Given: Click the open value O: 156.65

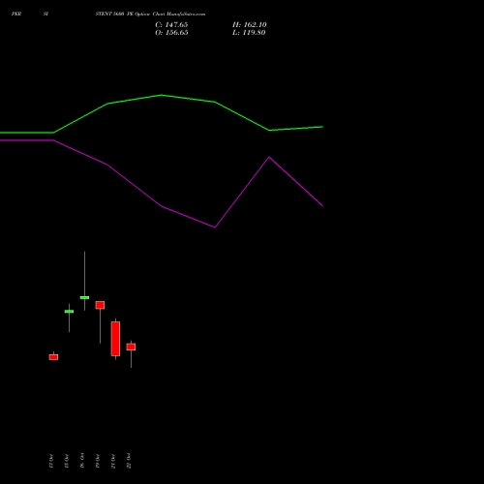Looking at the screenshot, I should tap(171, 33).
